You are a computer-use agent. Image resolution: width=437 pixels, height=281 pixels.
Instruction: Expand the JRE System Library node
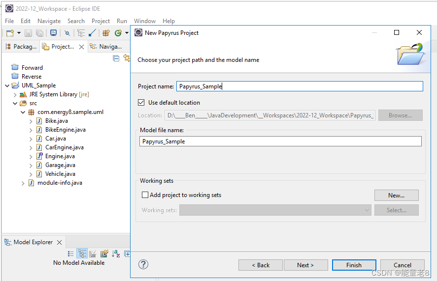point(15,94)
